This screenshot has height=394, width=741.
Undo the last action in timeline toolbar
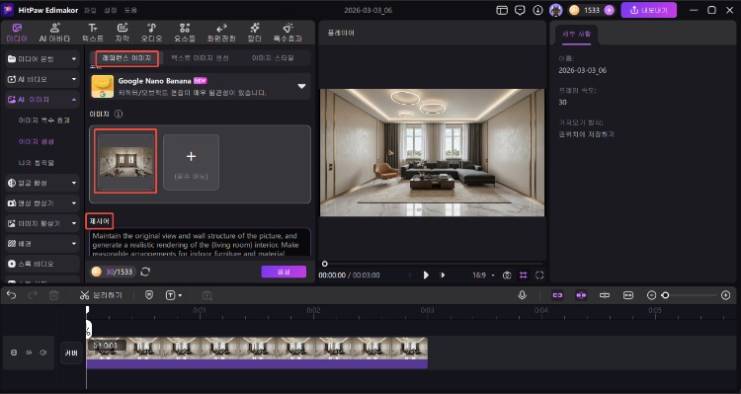(11, 295)
